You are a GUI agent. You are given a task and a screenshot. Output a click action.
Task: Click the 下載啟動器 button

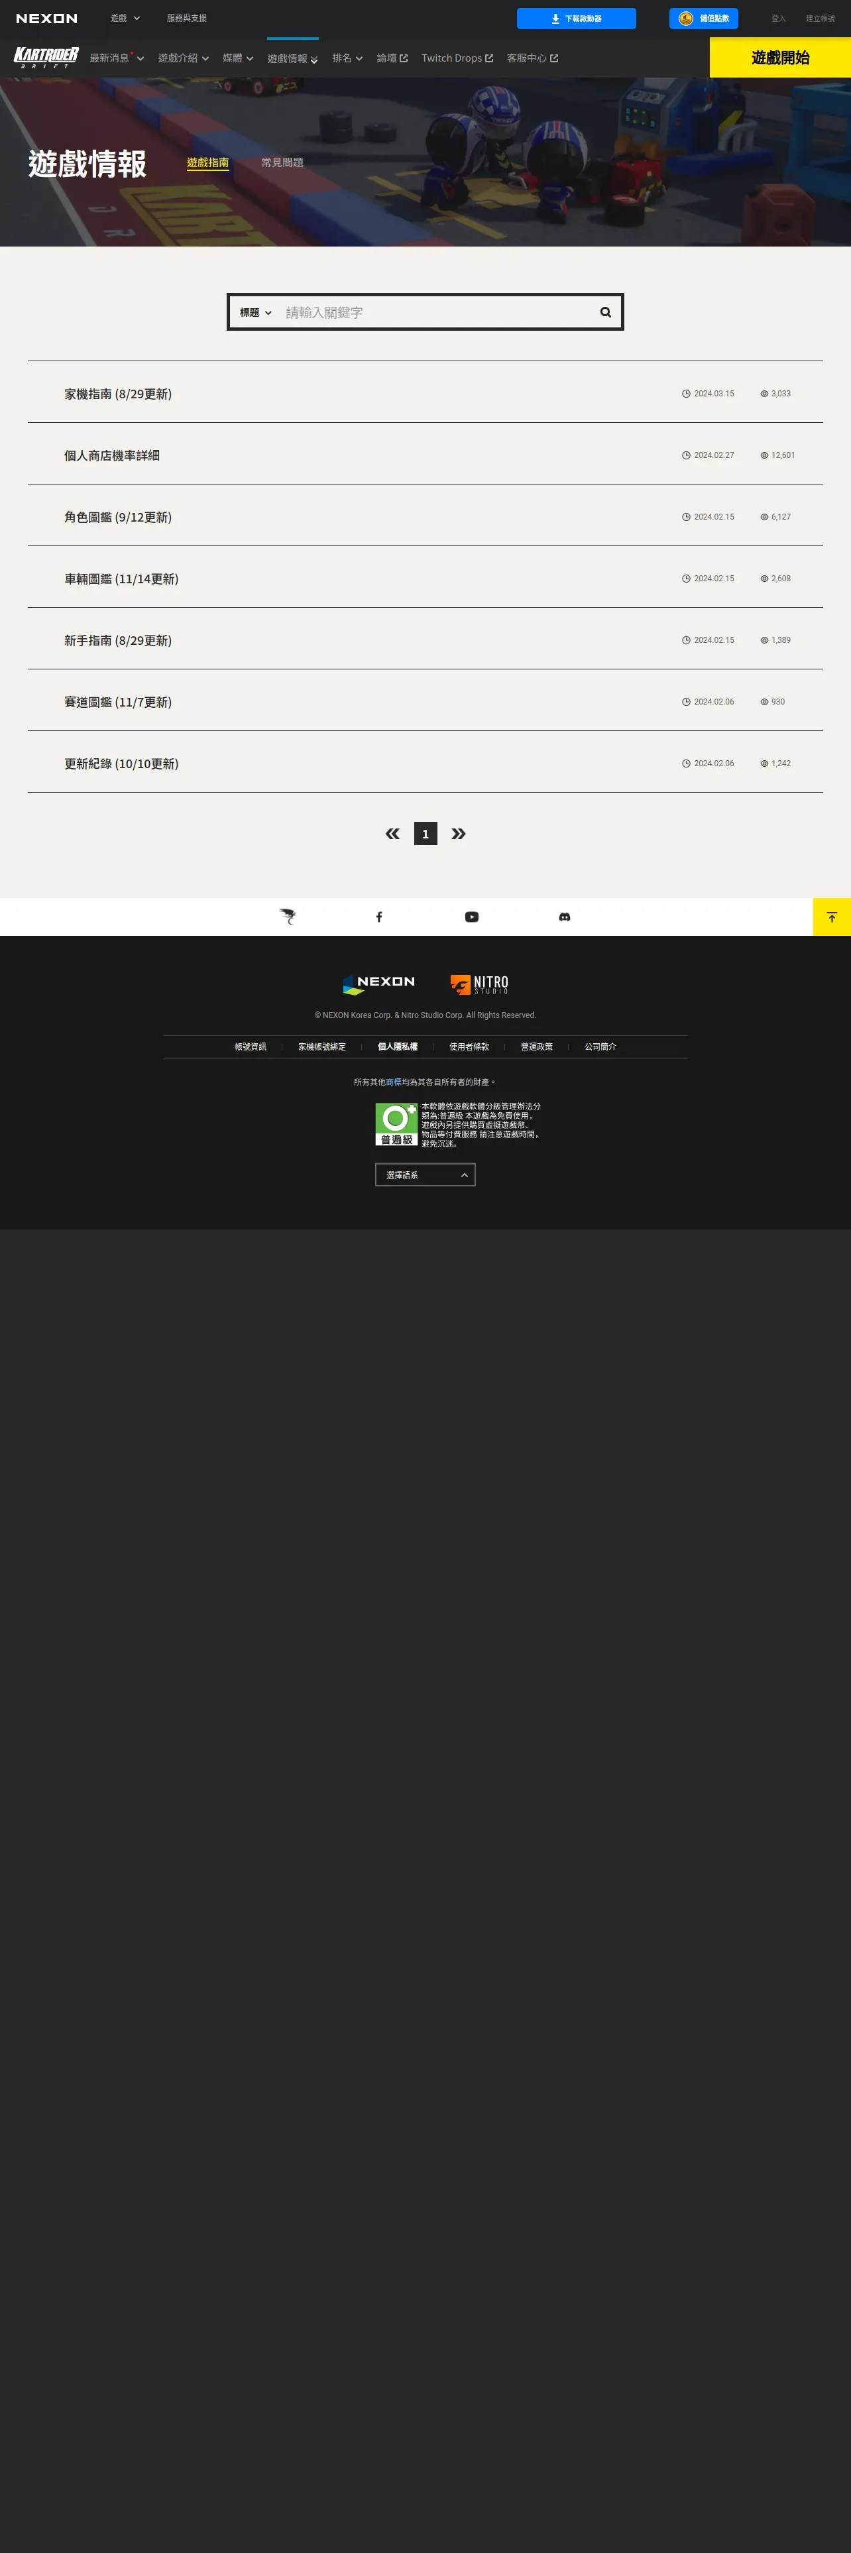point(577,19)
